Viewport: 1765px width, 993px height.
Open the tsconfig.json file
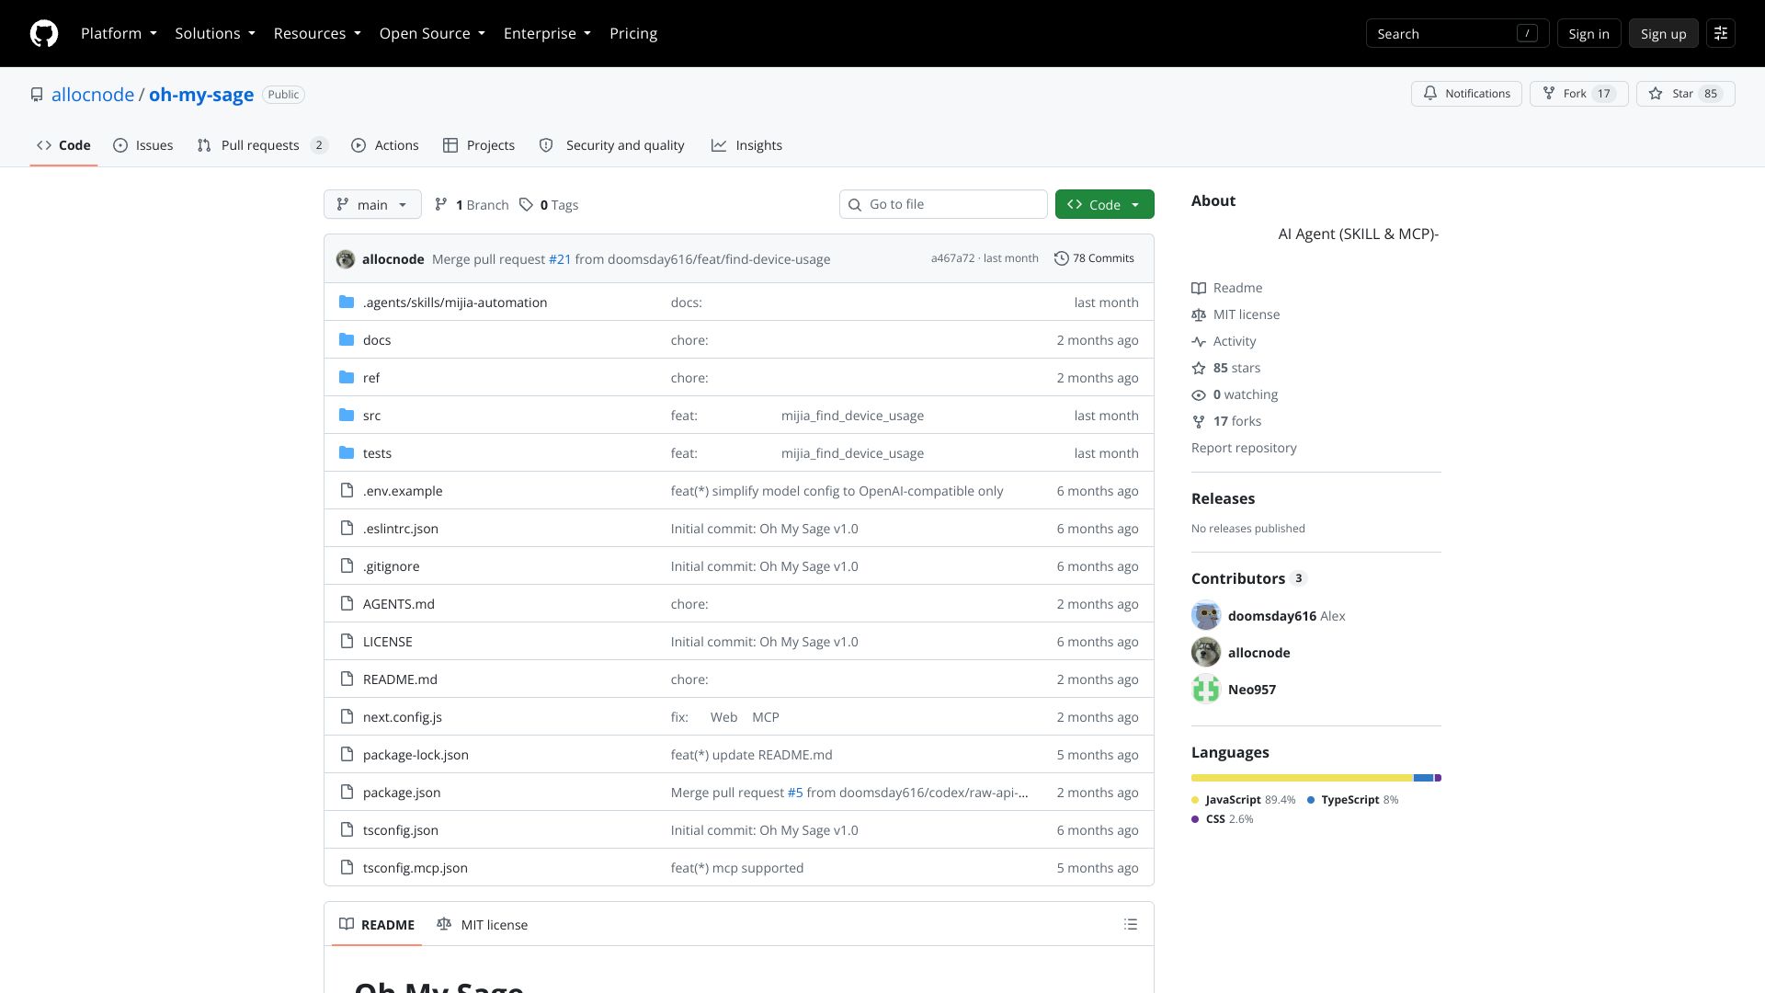pyautogui.click(x=400, y=830)
